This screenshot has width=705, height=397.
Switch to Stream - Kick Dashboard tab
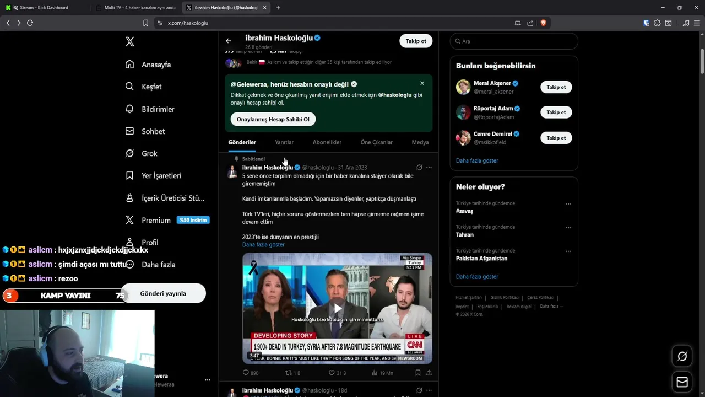point(44,8)
